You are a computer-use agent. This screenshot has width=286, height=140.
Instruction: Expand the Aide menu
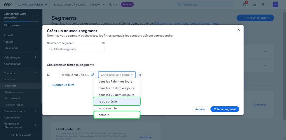[x=113, y=5]
